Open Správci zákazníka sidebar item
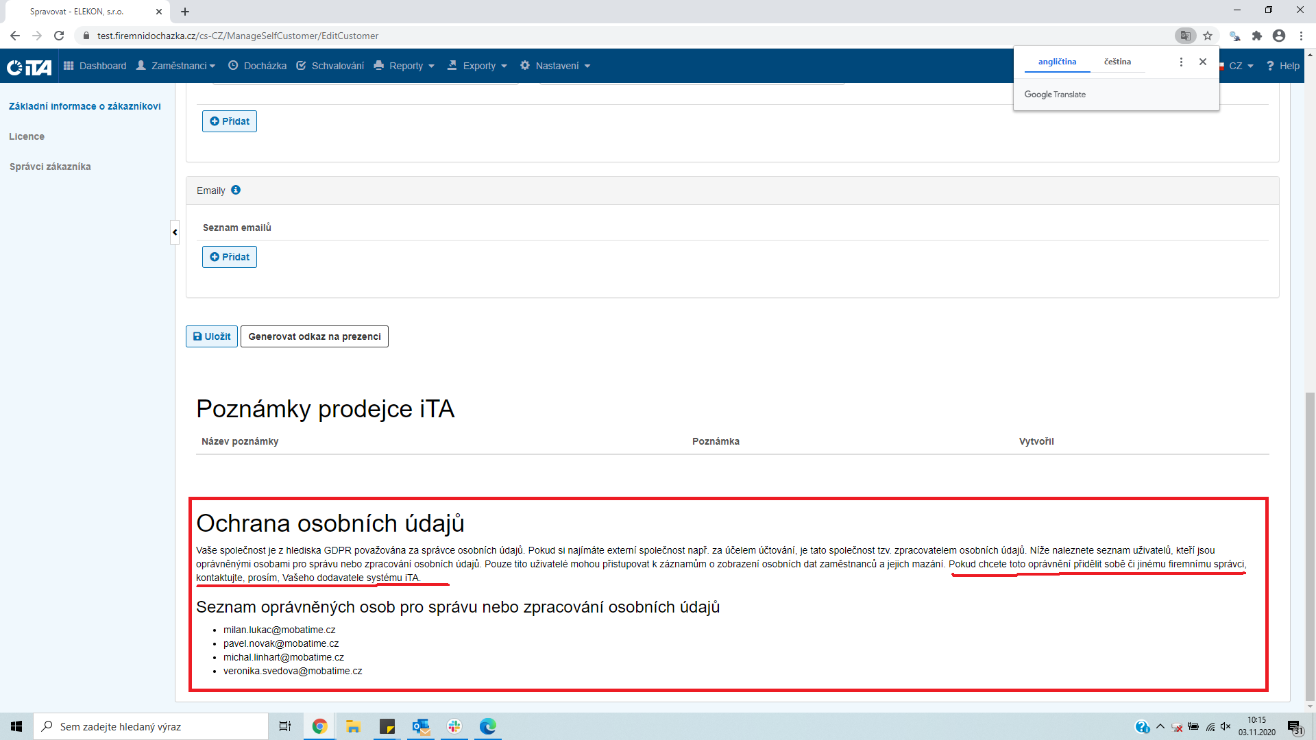 coord(50,166)
